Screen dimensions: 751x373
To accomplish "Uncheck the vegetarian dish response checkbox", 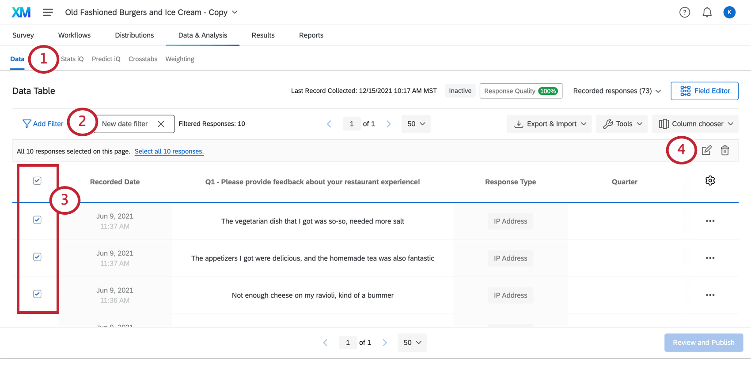I will coord(37,220).
